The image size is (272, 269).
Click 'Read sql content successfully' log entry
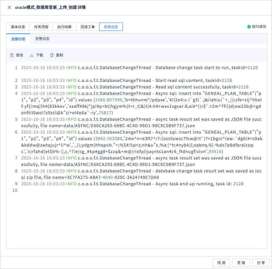(x=188, y=87)
